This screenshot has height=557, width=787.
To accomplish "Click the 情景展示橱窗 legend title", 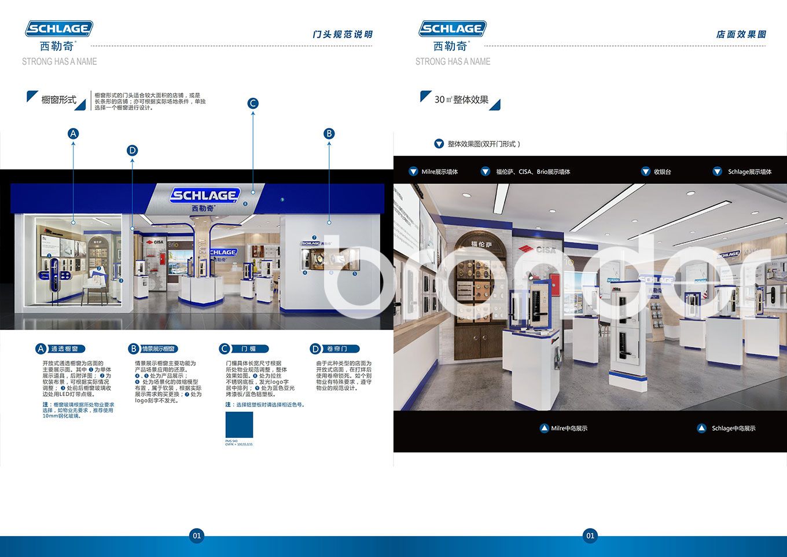I will 158,349.
